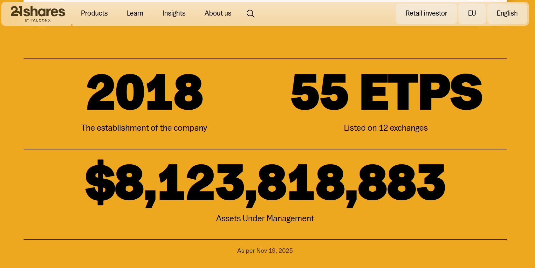Click the 21shares logo

point(38,12)
